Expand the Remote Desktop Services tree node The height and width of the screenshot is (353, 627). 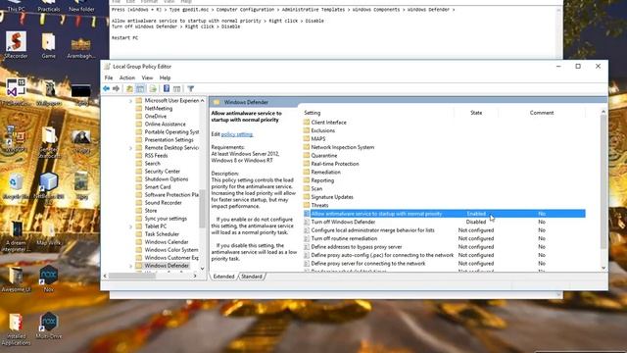point(130,148)
